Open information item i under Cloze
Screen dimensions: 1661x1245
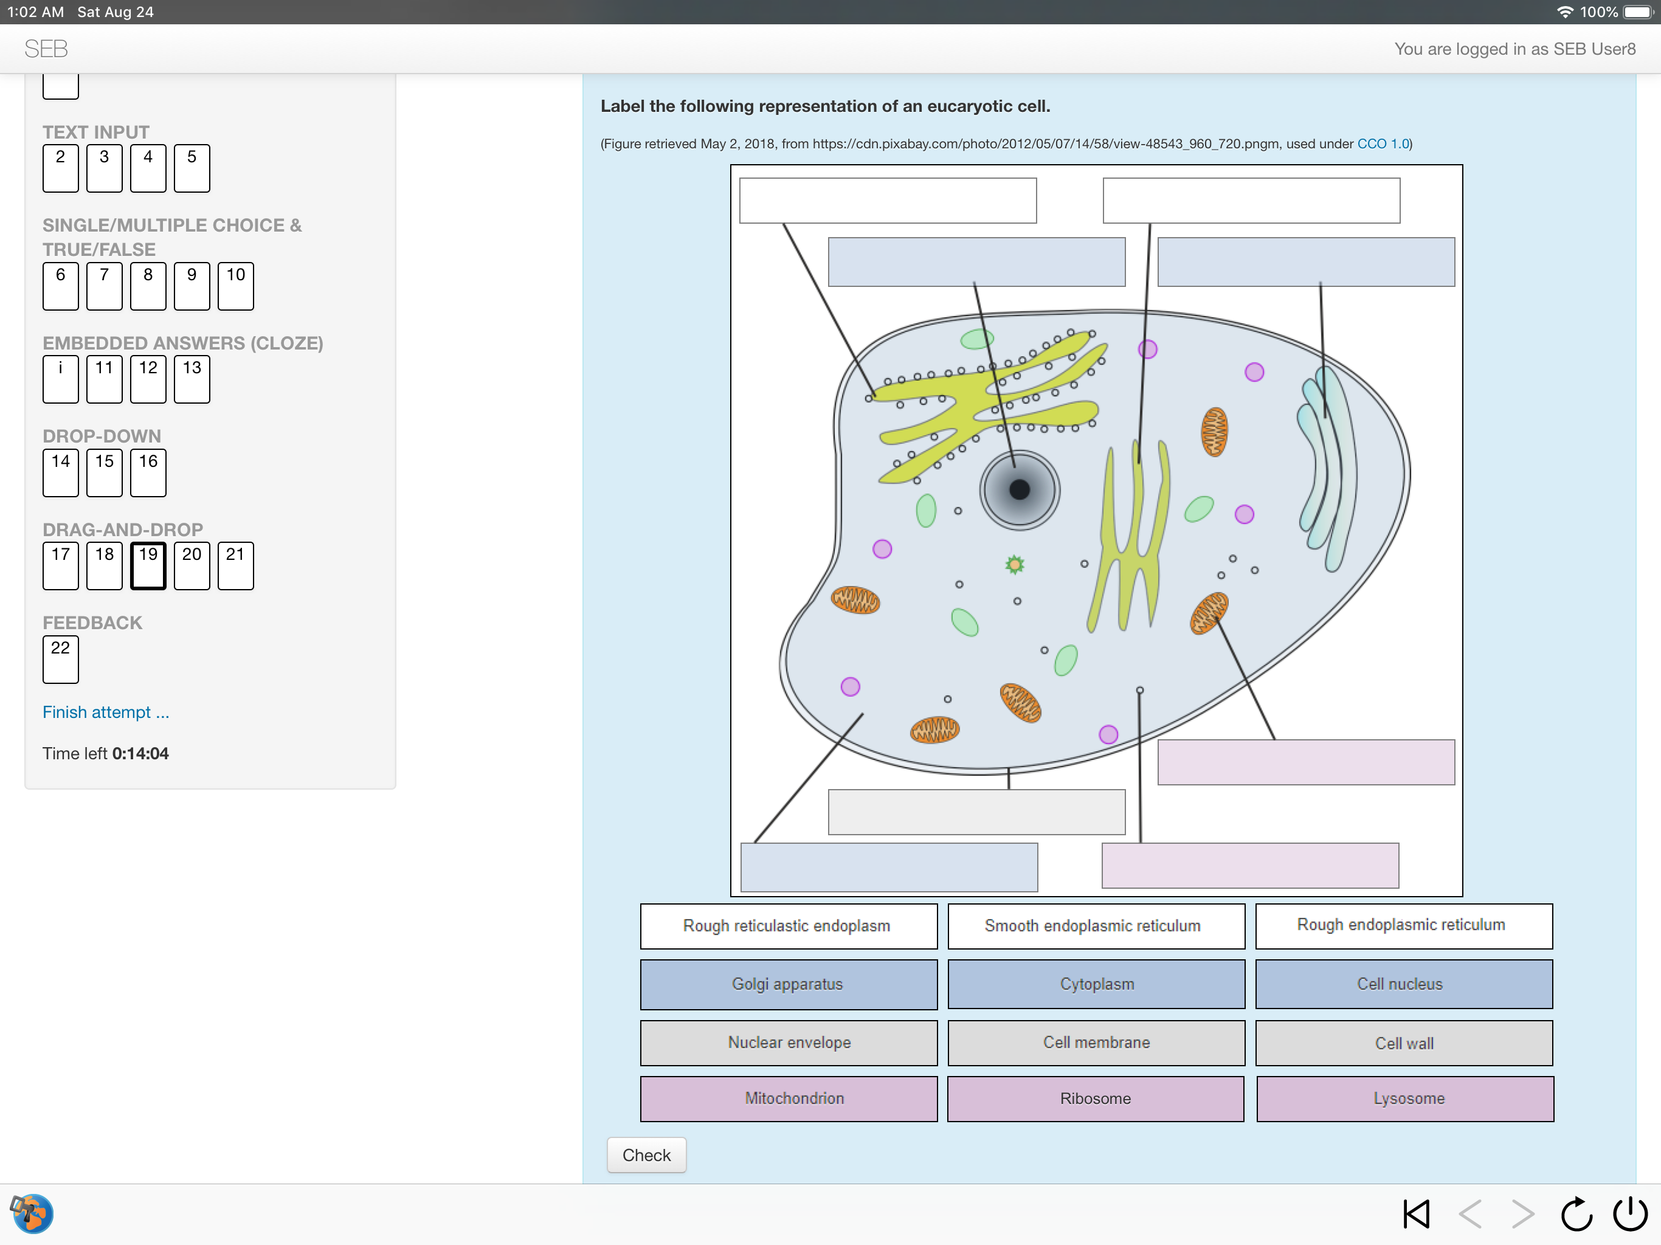(60, 379)
